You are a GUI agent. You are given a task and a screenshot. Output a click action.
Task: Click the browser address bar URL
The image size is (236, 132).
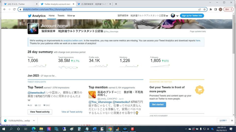[x=48, y=9]
